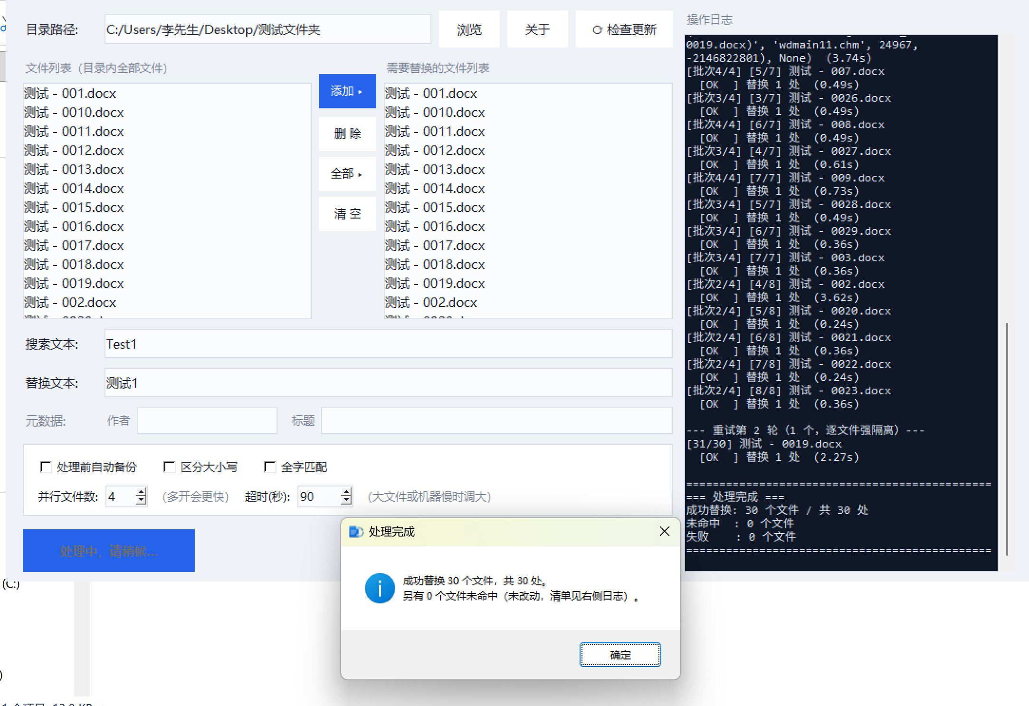Click the 删除 button
The width and height of the screenshot is (1029, 706).
(347, 134)
